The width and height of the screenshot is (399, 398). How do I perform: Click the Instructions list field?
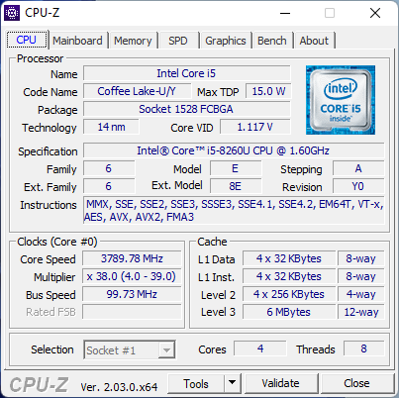point(234,211)
